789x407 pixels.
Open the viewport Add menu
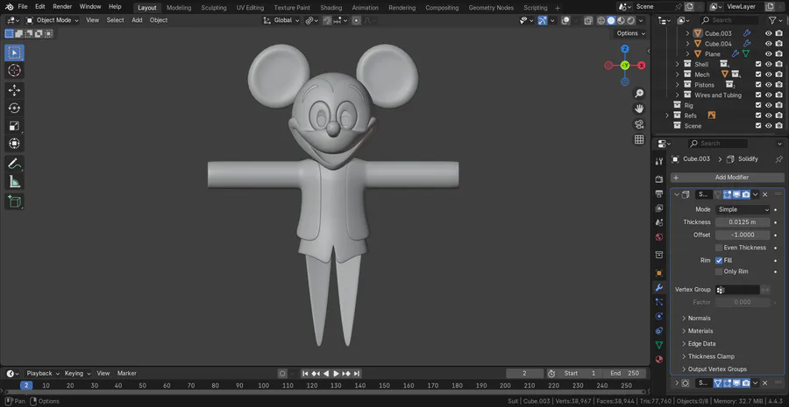click(137, 20)
